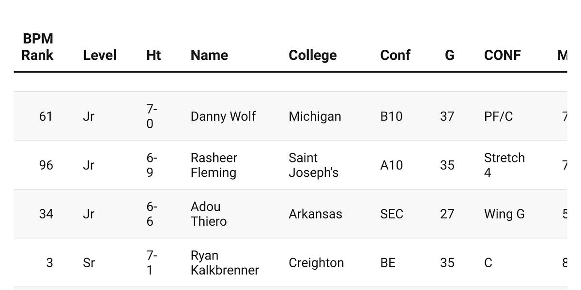The height and width of the screenshot is (290, 581).
Task: Click the Rasheer Fleming name cell
Action: pos(214,165)
